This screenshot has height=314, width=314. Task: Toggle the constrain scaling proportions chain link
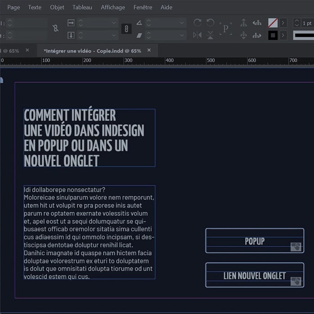pos(126,29)
